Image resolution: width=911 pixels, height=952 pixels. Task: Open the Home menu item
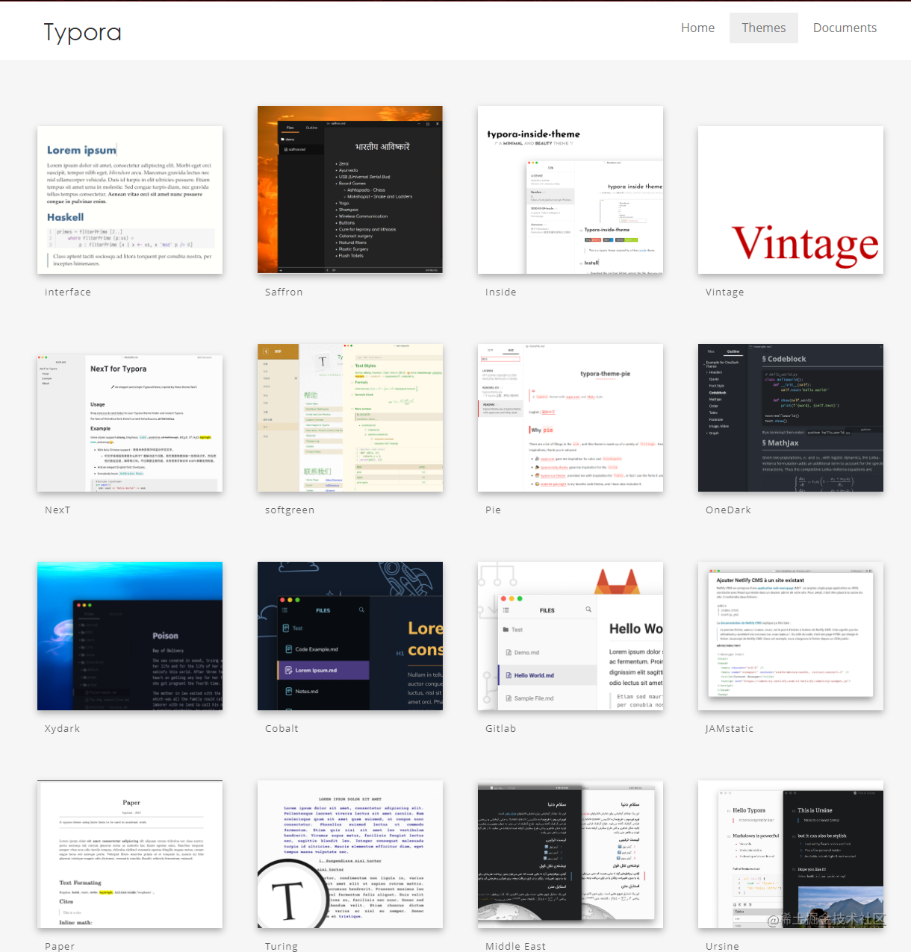coord(697,28)
